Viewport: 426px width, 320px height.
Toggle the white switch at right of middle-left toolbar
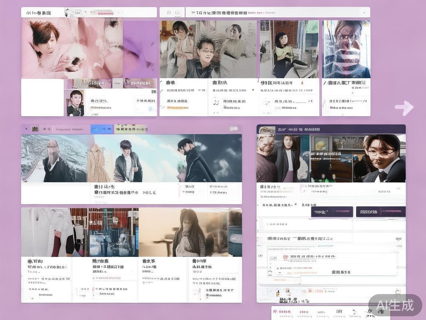click(x=234, y=129)
